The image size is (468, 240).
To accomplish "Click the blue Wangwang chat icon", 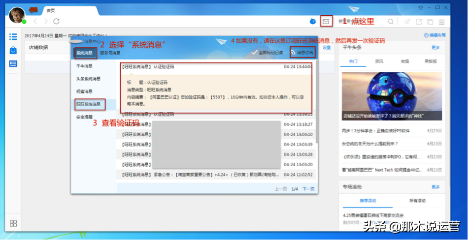I will tap(313, 21).
